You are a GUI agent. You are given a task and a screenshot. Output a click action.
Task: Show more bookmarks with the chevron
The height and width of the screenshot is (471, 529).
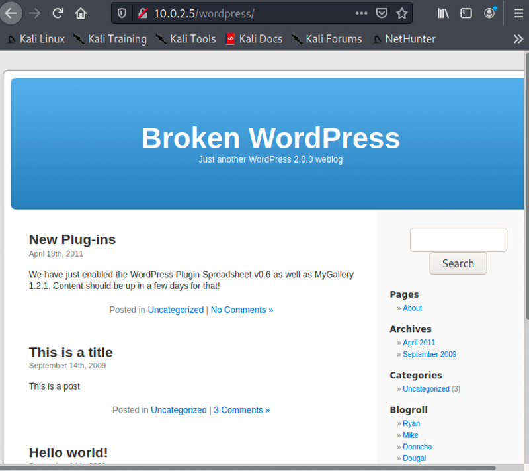point(518,39)
